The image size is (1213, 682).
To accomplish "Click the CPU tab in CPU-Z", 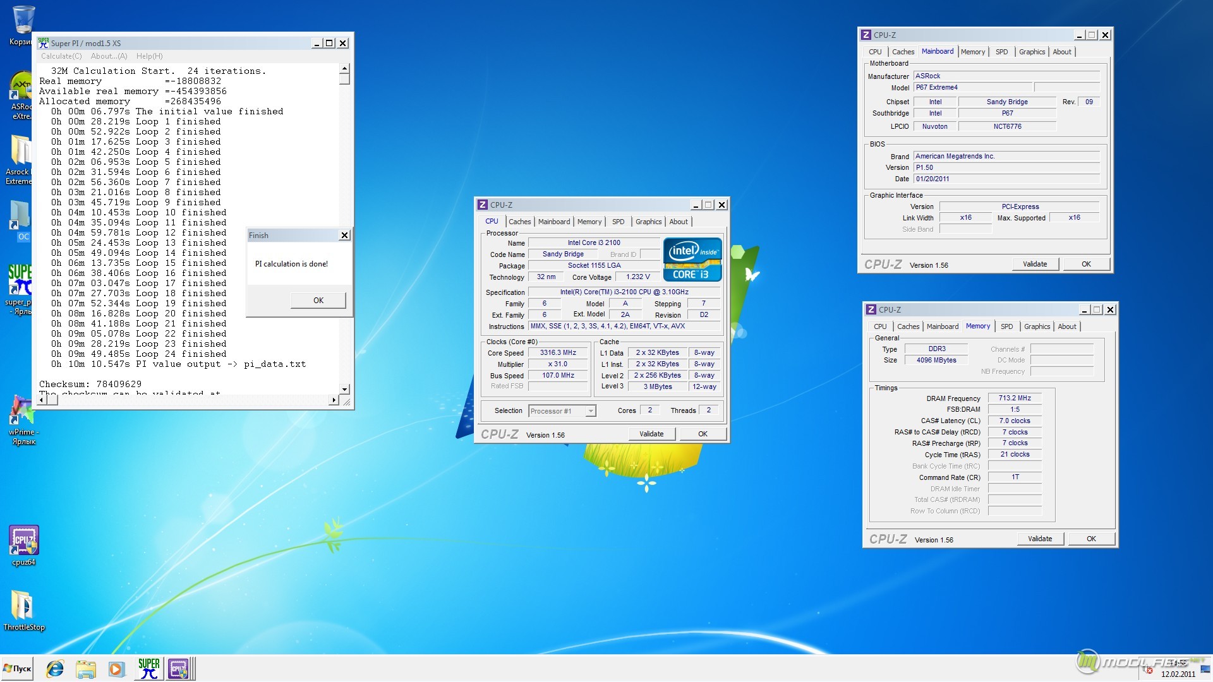I will (492, 220).
